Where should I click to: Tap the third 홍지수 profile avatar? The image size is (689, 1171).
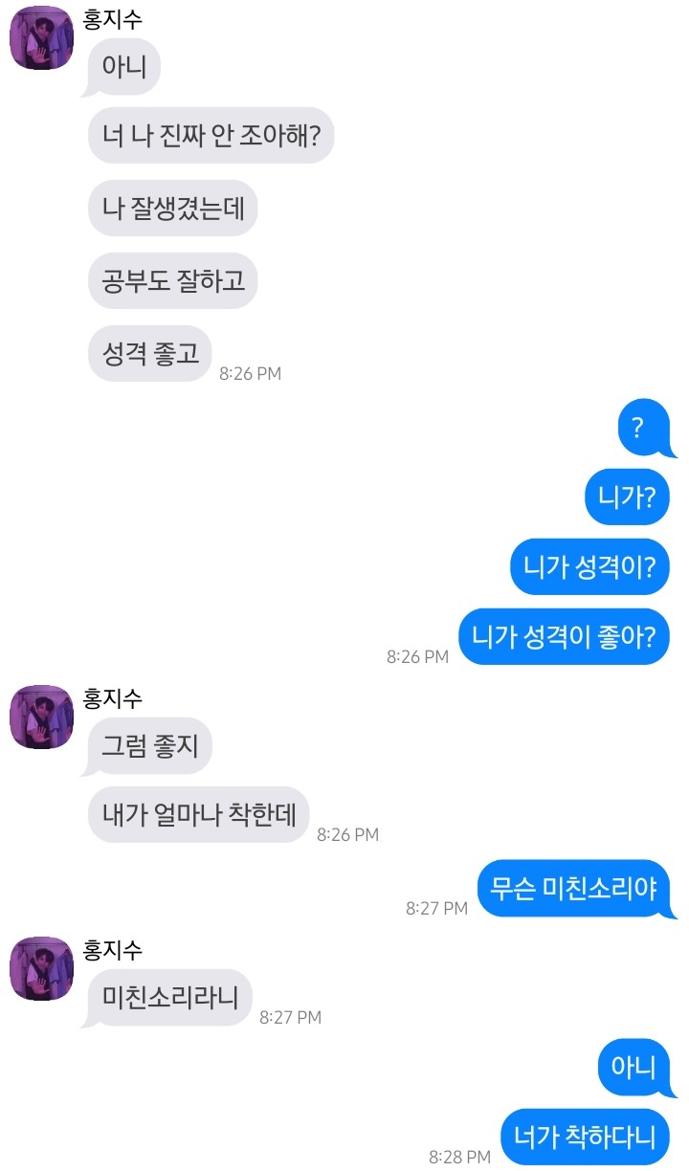(x=42, y=969)
